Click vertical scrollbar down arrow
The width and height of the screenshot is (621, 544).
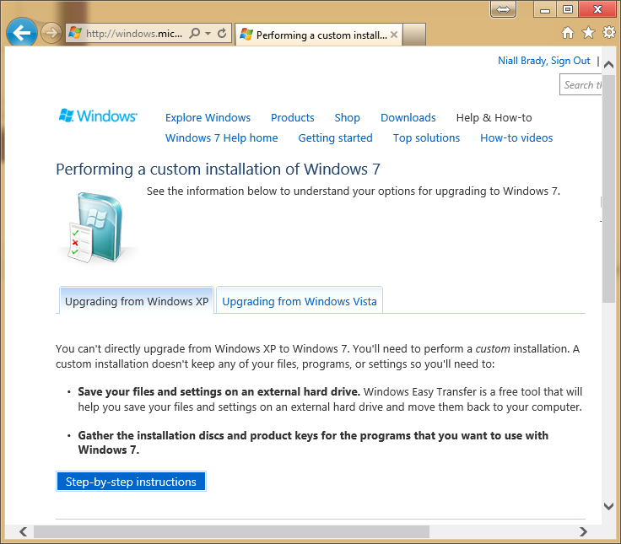608,506
